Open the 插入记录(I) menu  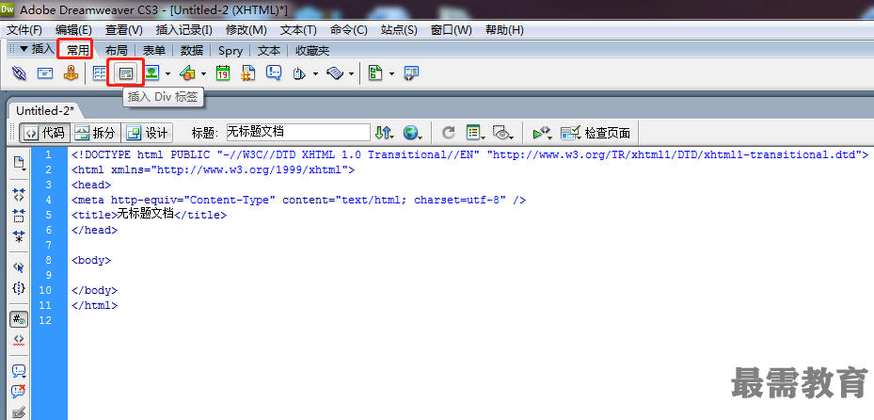184,30
